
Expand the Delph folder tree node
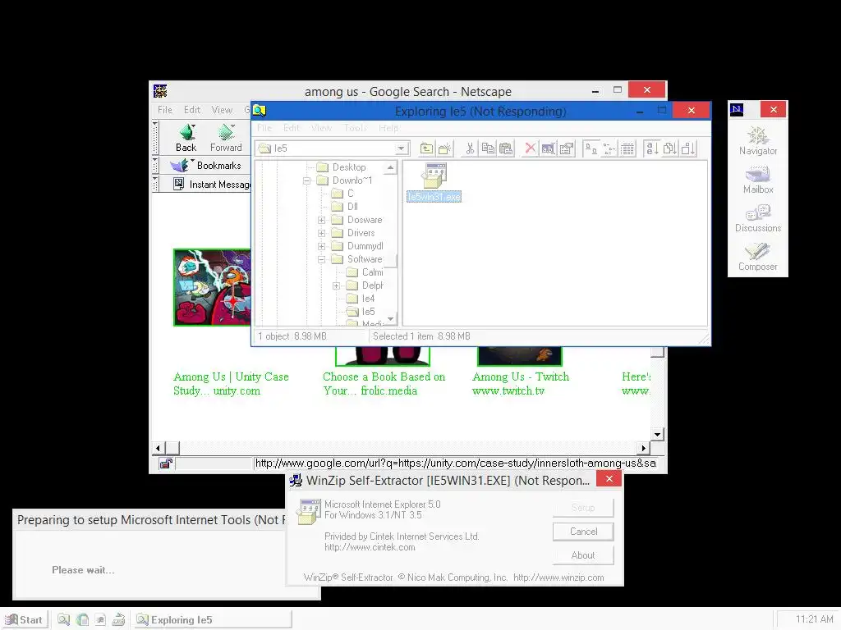(x=336, y=285)
